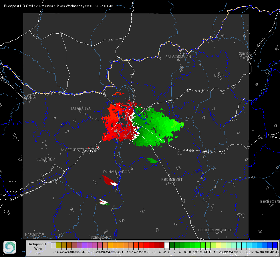
Task: Select the SALGÓTARJÁN city label
Action: coord(178,57)
